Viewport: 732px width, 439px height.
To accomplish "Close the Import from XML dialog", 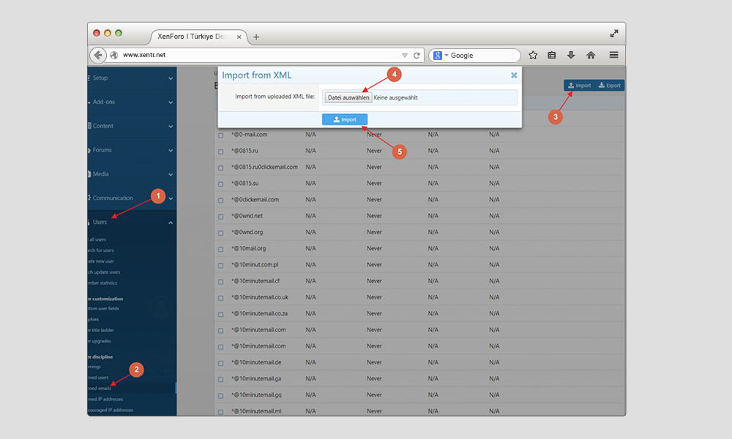I will coord(514,75).
